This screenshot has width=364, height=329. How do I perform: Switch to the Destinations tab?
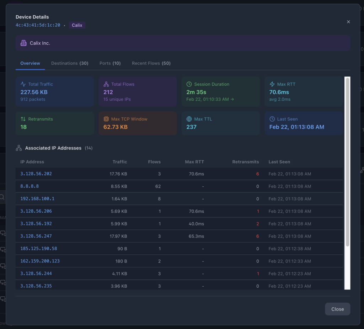pos(70,63)
